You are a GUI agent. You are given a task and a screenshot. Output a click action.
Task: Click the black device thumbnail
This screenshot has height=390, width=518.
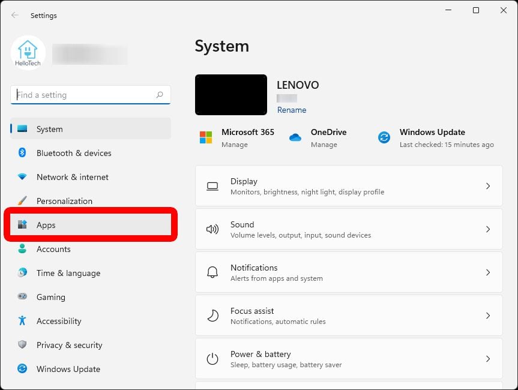[x=231, y=95]
